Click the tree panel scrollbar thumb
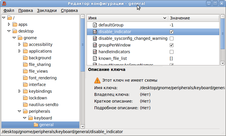This screenshot has width=226, height=136. pyautogui.click(x=83, y=45)
